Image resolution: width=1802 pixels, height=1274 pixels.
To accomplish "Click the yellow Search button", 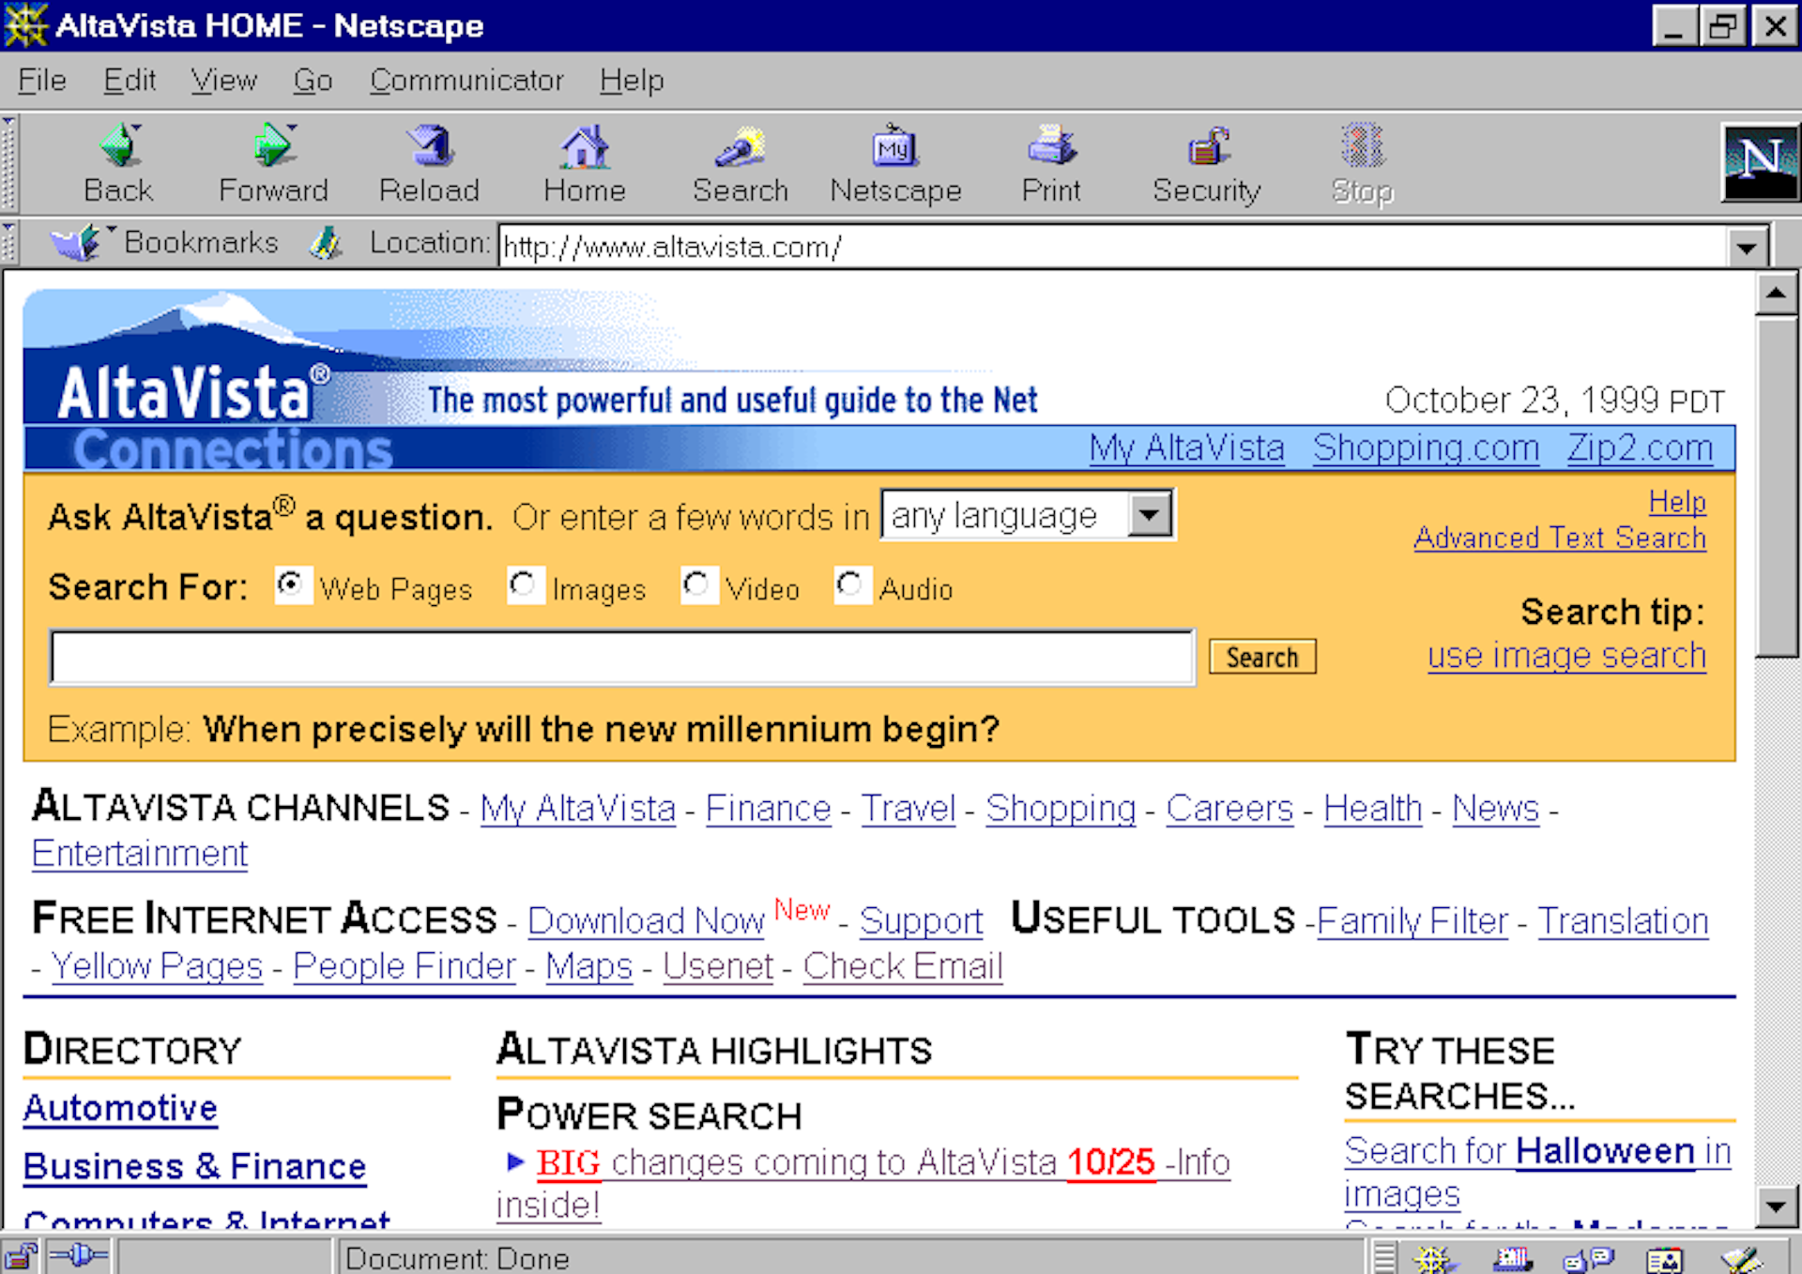I will 1261,657.
